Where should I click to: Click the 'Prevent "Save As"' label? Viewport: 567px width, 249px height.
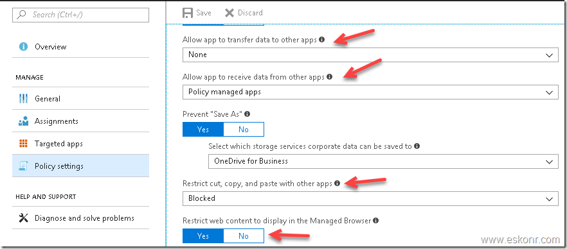point(212,114)
